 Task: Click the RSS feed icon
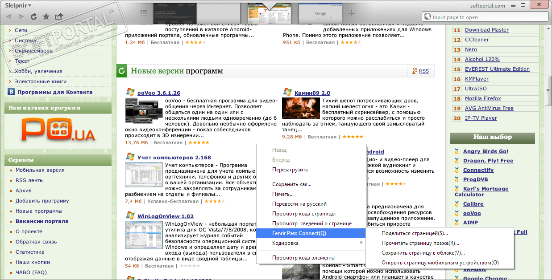(415, 71)
